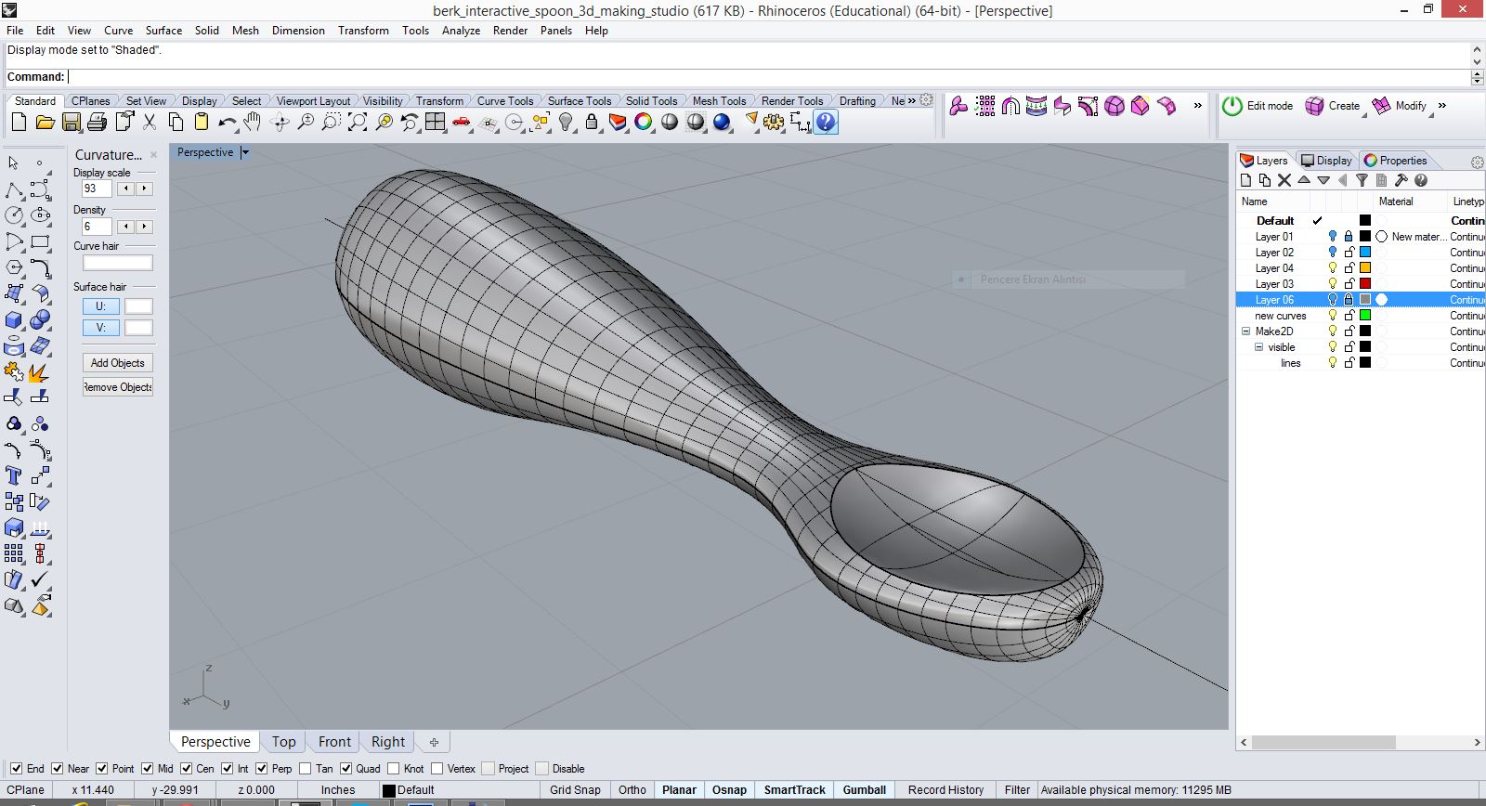
Task: Click the Shaded viewport sphere icon
Action: coord(670,122)
